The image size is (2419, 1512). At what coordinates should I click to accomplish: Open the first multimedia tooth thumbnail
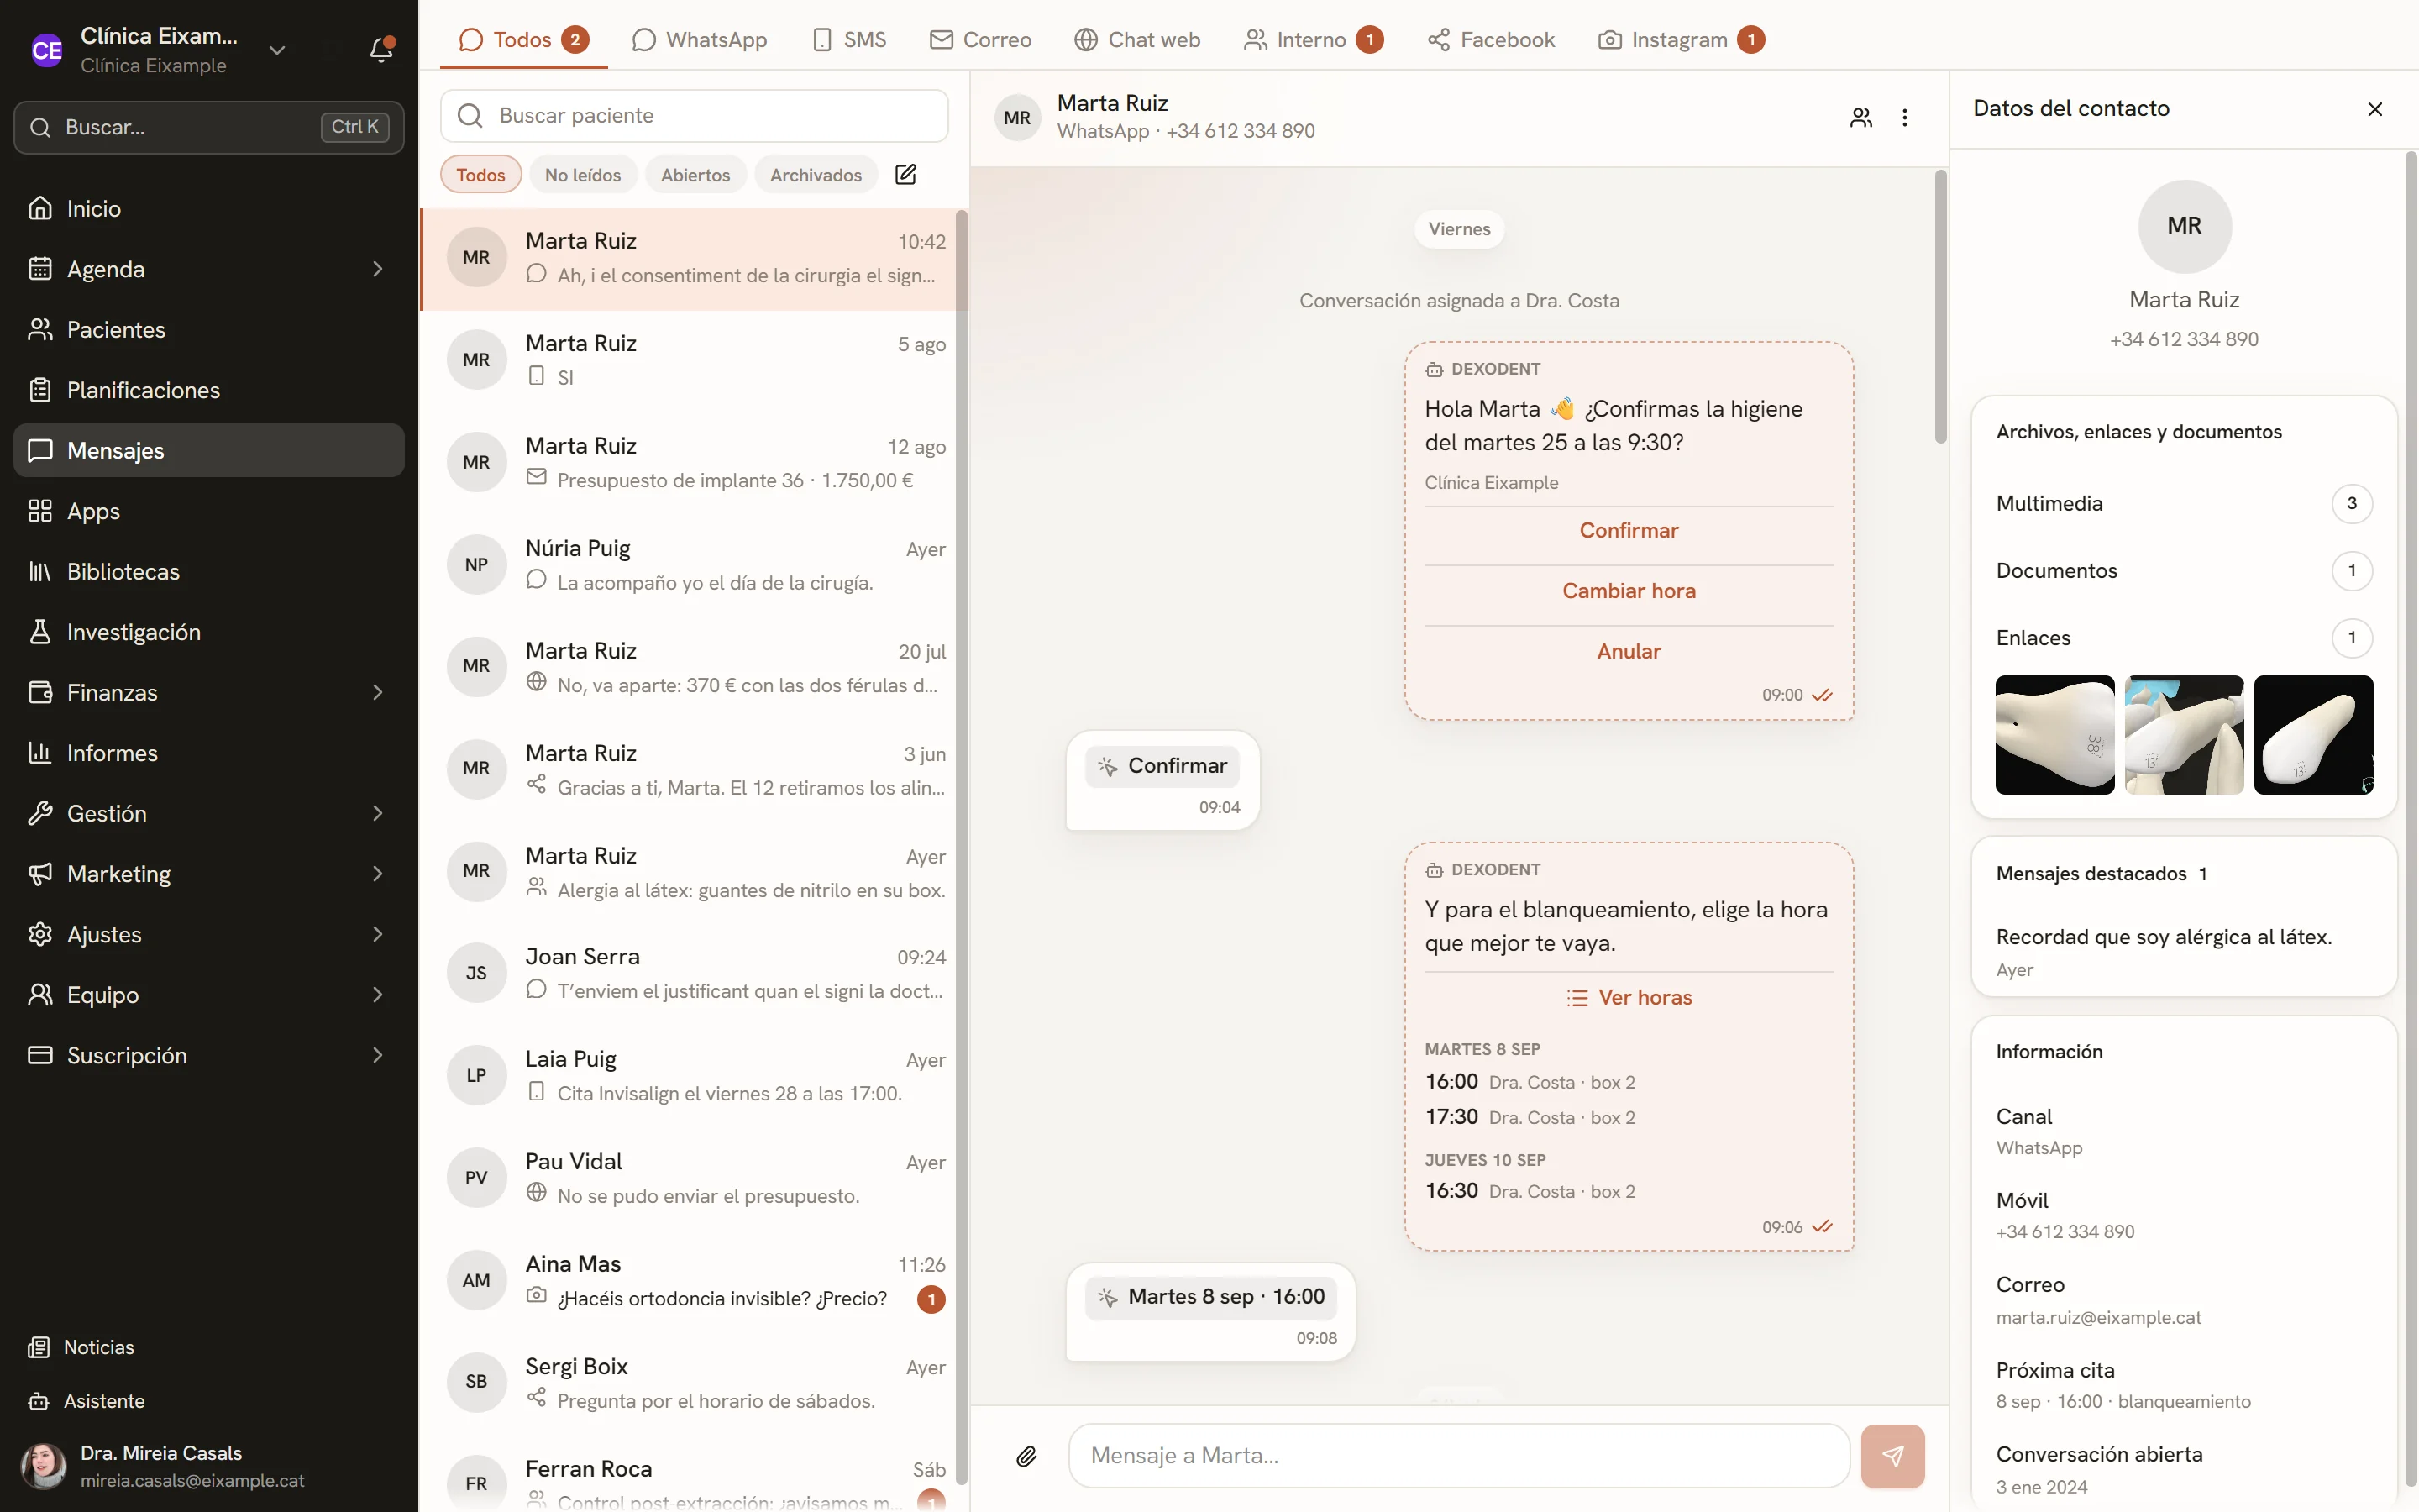coord(2054,735)
